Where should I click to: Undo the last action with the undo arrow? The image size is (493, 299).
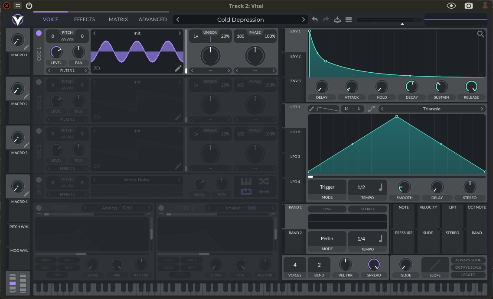point(315,19)
